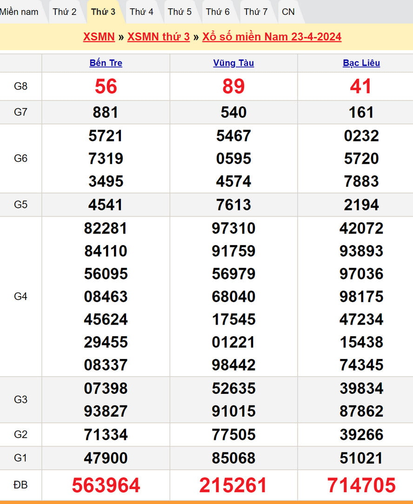Click Bạc Liêu special prize 714705
The height and width of the screenshot is (504, 413).
pos(361,485)
